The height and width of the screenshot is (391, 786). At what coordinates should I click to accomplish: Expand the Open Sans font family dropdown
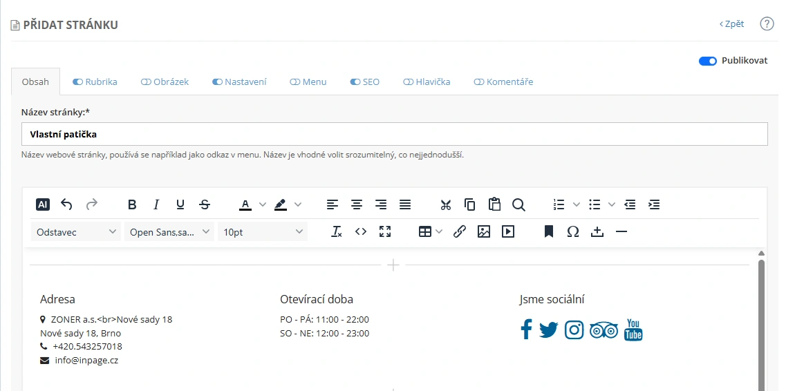[169, 232]
